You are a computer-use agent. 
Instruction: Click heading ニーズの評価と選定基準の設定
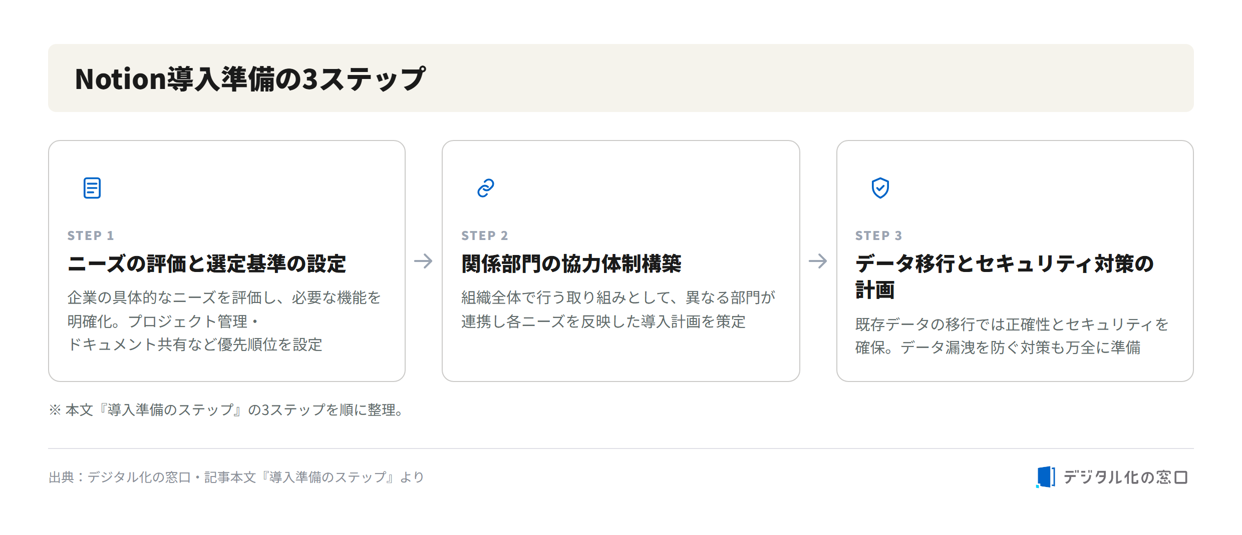click(x=207, y=264)
